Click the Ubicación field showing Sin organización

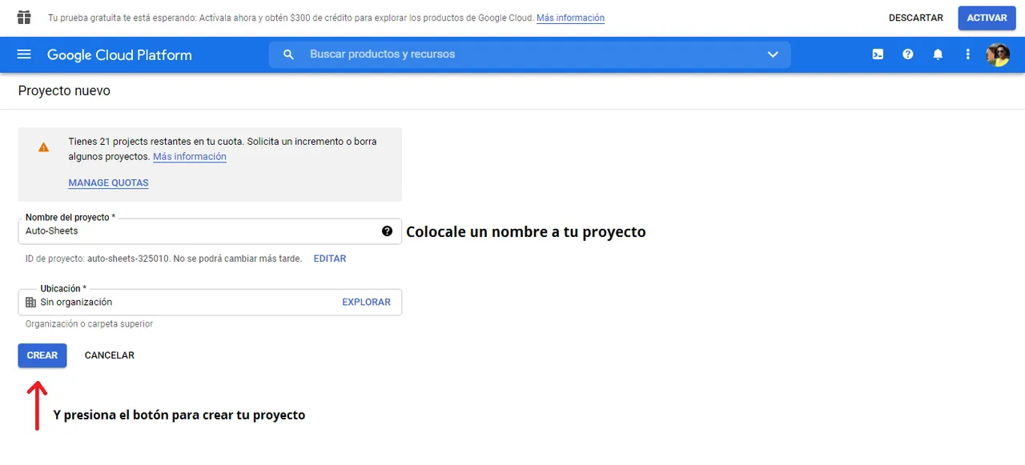tap(210, 302)
